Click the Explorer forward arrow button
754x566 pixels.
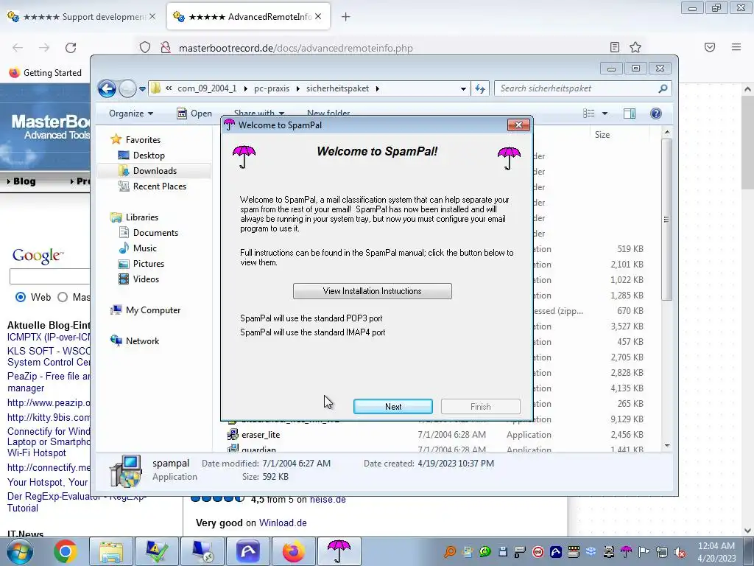click(127, 88)
